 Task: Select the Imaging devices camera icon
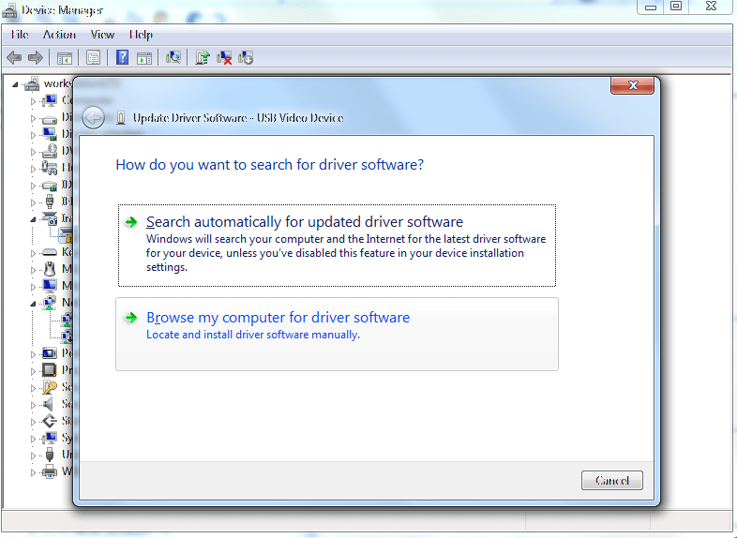(x=50, y=218)
